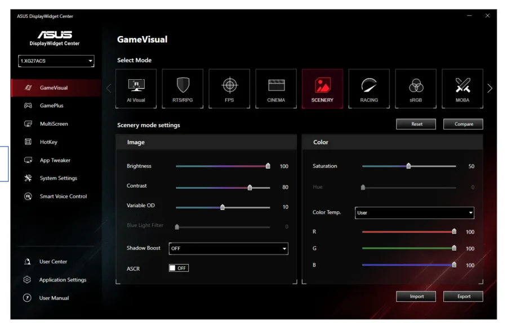Click the Brightness value 100
507x323 pixels.
284,166
